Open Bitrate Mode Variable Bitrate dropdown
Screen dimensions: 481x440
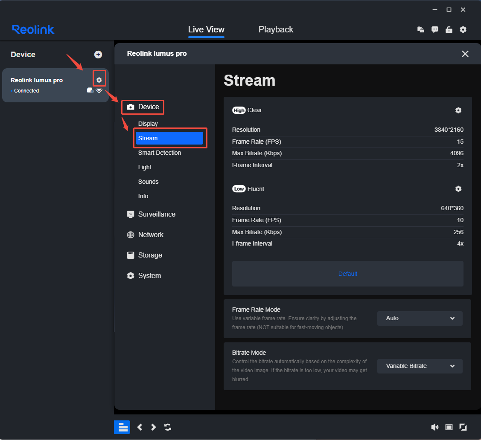pyautogui.click(x=420, y=366)
